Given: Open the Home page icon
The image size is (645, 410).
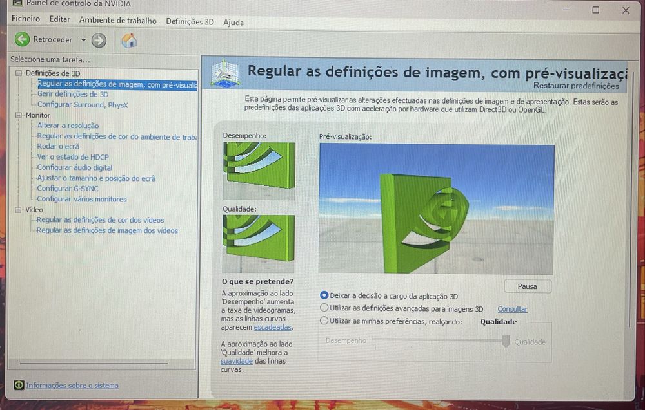Looking at the screenshot, I should tap(129, 41).
